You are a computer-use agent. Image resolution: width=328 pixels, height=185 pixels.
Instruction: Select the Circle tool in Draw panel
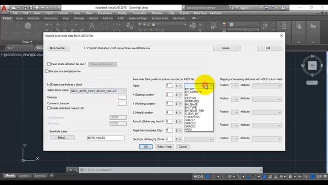coord(28,26)
